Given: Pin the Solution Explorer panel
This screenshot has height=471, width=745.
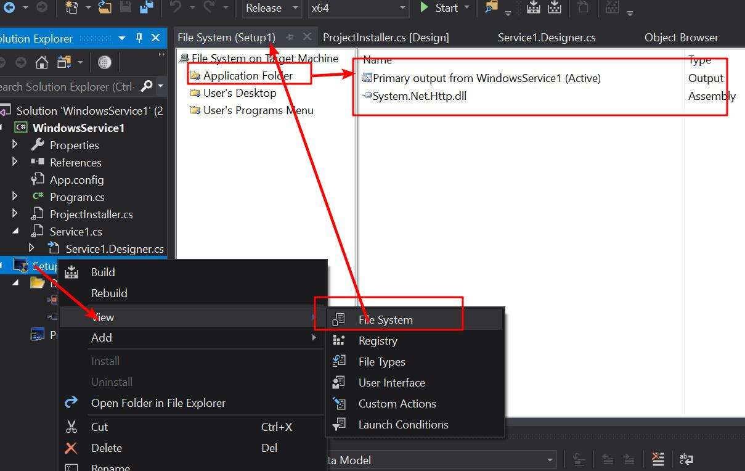Looking at the screenshot, I should pyautogui.click(x=139, y=38).
